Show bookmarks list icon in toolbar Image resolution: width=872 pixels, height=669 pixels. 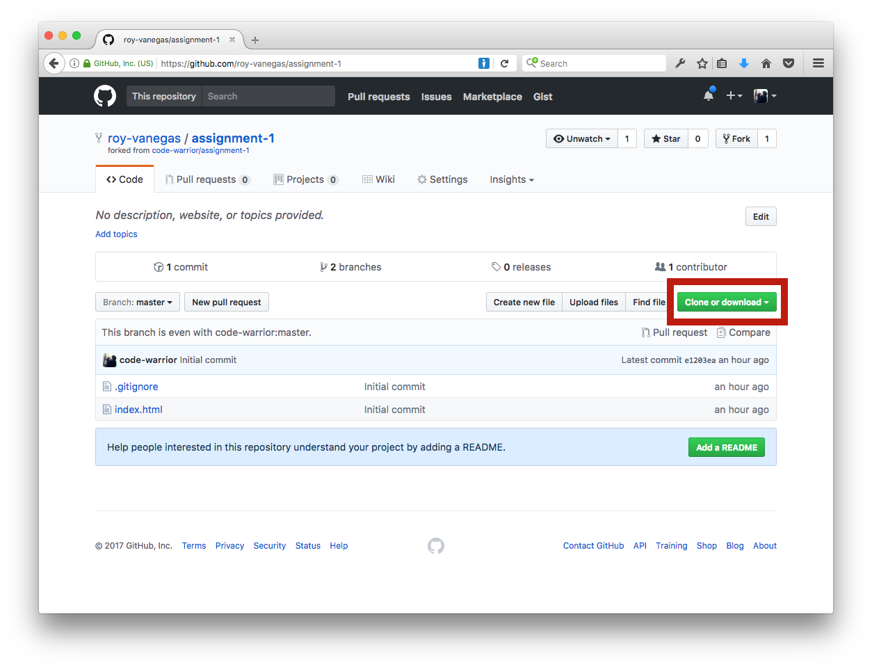click(722, 63)
